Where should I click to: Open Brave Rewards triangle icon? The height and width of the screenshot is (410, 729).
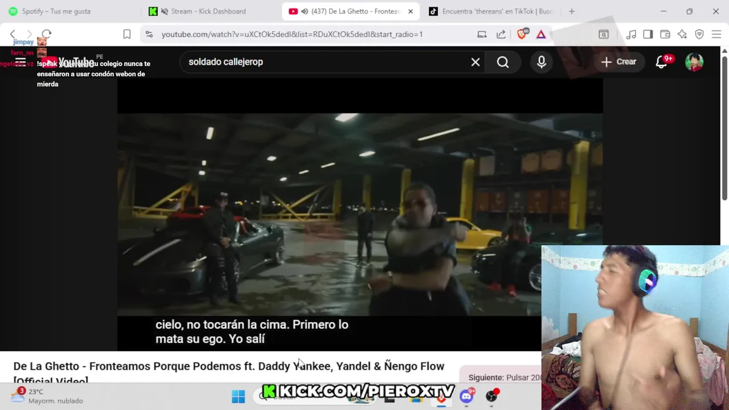pos(541,34)
